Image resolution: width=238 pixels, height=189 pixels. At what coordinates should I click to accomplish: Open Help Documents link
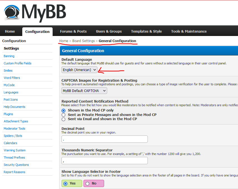click(14, 107)
